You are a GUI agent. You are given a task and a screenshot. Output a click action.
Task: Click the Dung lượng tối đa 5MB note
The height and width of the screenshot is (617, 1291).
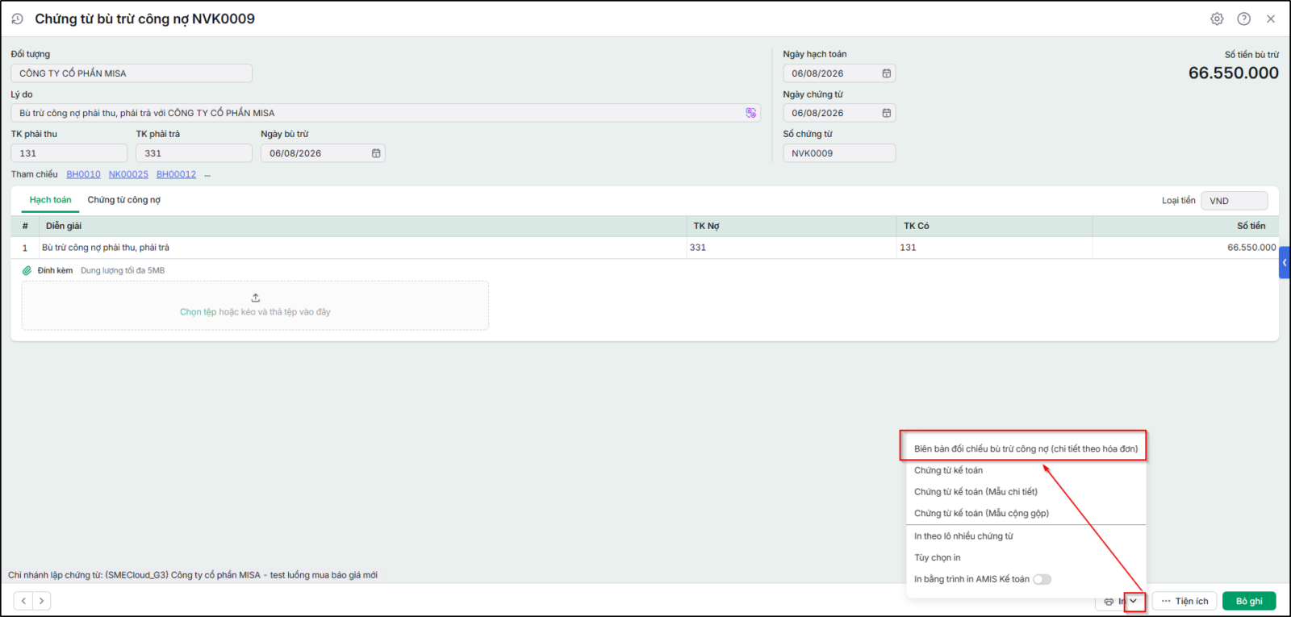[123, 271]
